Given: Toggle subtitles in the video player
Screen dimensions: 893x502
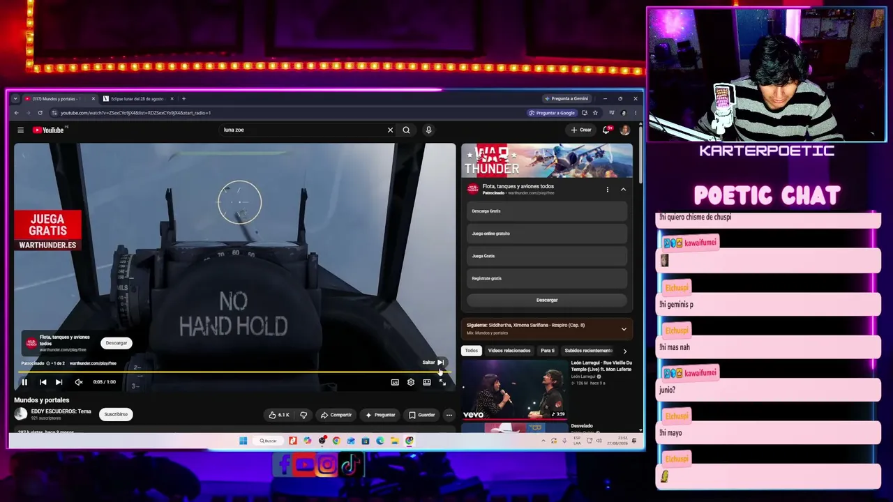Looking at the screenshot, I should (395, 382).
